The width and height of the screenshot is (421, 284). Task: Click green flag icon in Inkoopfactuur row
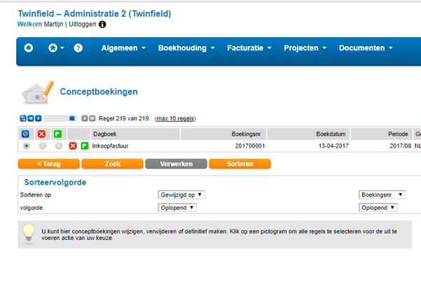point(85,146)
